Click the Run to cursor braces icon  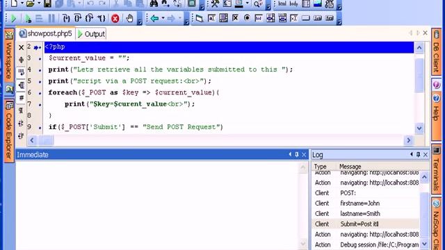102,19
